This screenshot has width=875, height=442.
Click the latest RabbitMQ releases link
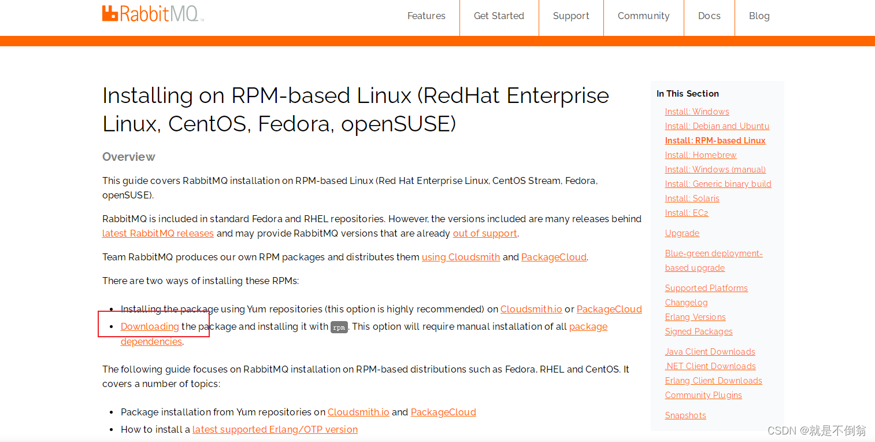[158, 233]
